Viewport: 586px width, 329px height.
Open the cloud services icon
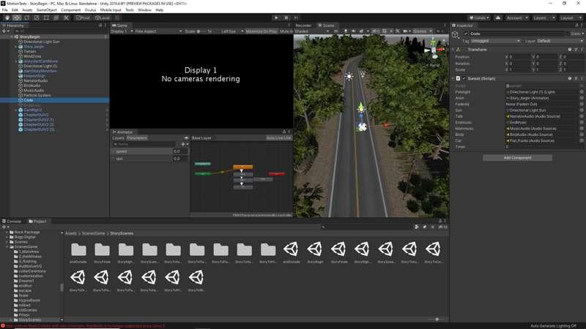pos(498,18)
